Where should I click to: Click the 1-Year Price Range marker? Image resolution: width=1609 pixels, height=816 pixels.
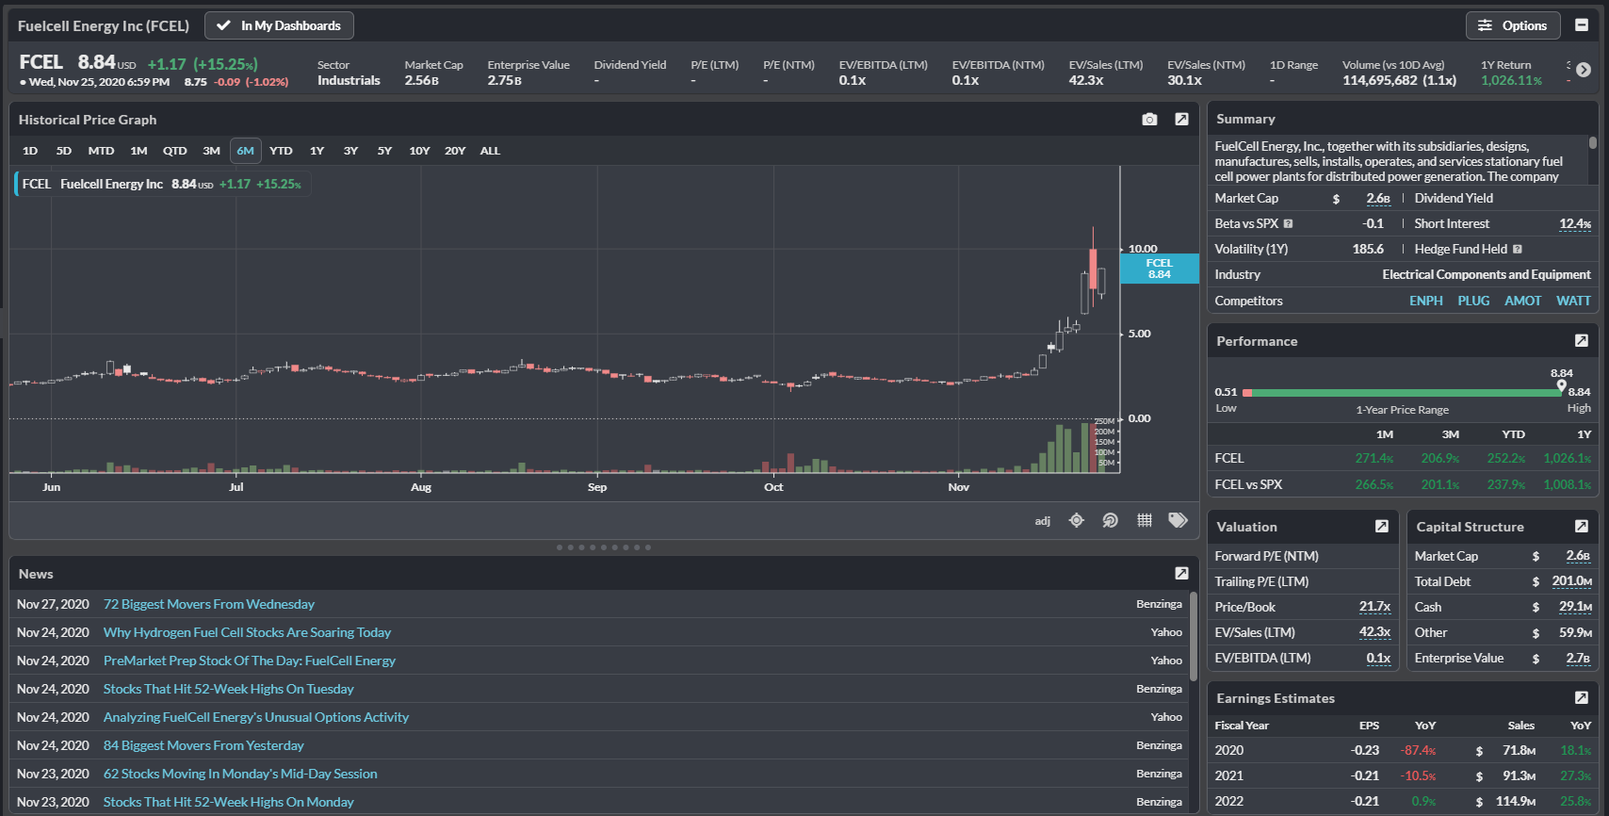coord(1561,385)
